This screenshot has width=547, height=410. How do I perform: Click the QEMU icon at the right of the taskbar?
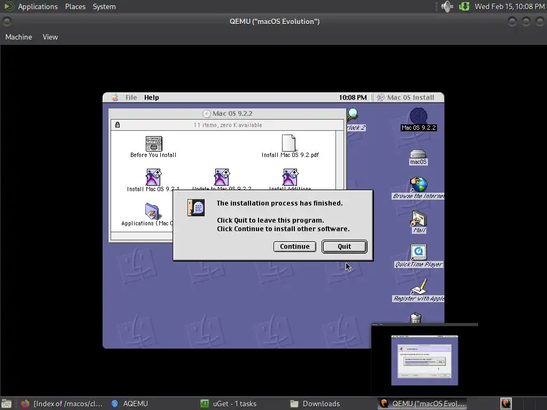click(506, 404)
